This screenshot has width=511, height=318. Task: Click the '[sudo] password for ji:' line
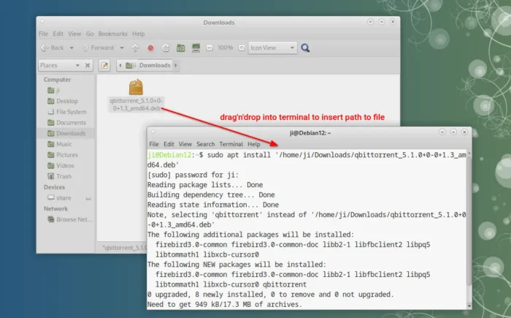tap(193, 175)
